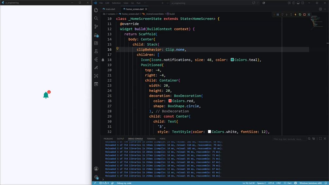329x185 pixels.
Task: Open the File menu
Action: click(101, 3)
